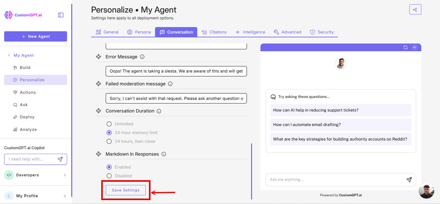The width and height of the screenshot is (440, 204).
Task: Collapse the chat preview with chevron
Action: (x=415, y=47)
